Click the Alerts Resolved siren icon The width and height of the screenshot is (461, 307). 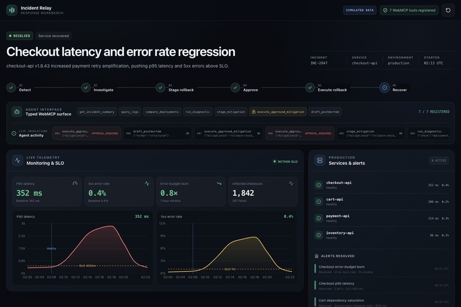coord(317,256)
